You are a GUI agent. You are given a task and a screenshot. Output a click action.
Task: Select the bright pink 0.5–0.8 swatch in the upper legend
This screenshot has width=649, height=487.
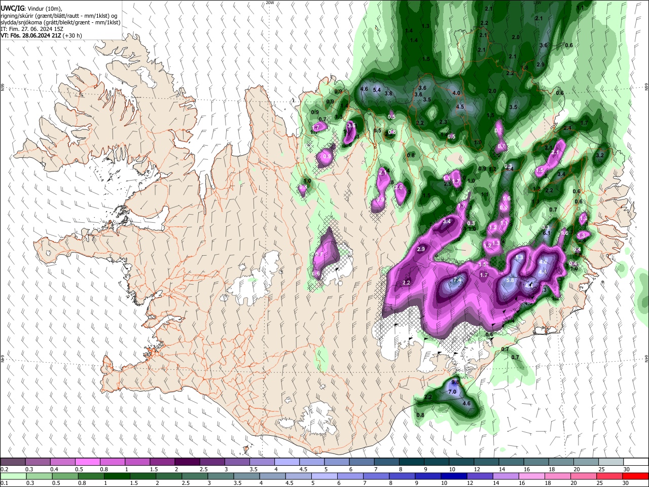coord(87,462)
